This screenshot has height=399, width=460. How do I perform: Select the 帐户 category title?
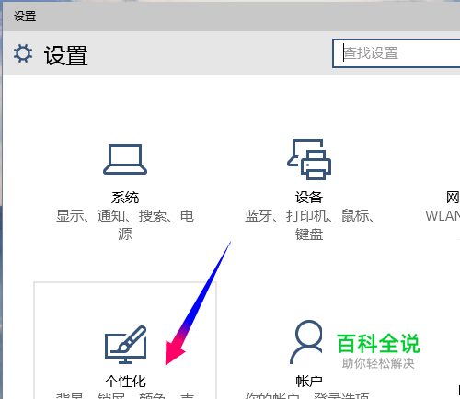(309, 382)
